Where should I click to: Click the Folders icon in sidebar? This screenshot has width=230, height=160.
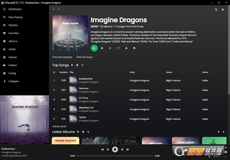pyautogui.click(x=4, y=65)
